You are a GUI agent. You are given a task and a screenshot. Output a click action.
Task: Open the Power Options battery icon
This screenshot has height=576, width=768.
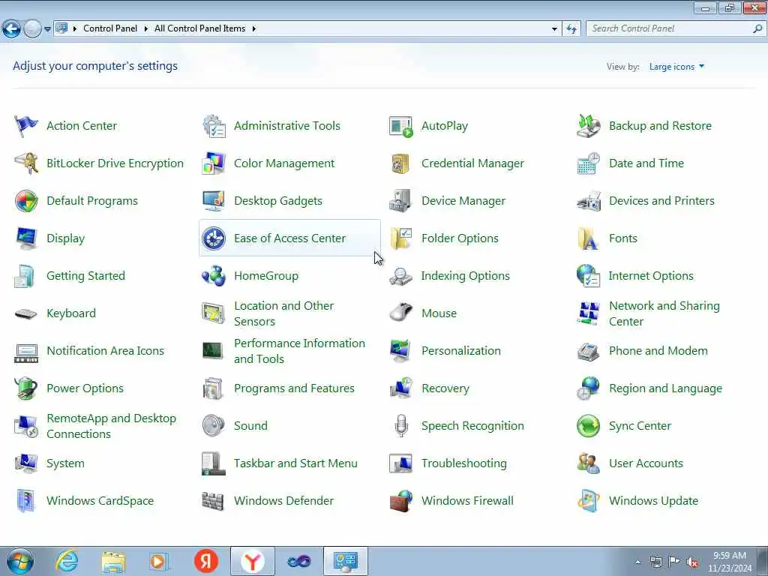pos(26,388)
